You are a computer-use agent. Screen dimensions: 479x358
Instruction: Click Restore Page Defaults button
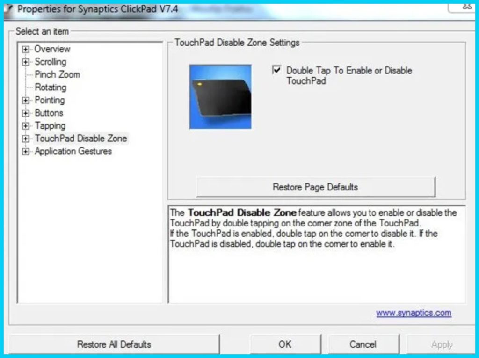316,187
